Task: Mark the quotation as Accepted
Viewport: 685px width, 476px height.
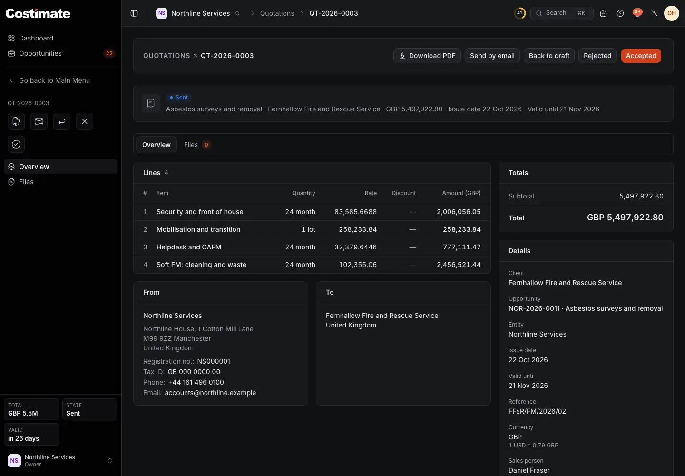Action: pos(641,56)
